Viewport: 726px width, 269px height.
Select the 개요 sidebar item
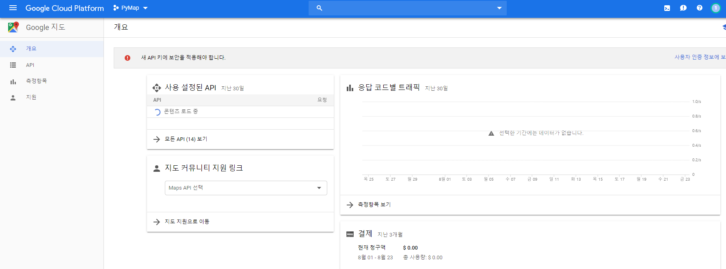point(52,49)
